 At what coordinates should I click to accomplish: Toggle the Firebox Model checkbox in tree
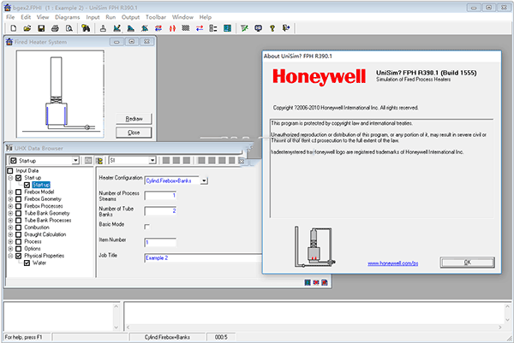[x=19, y=192]
